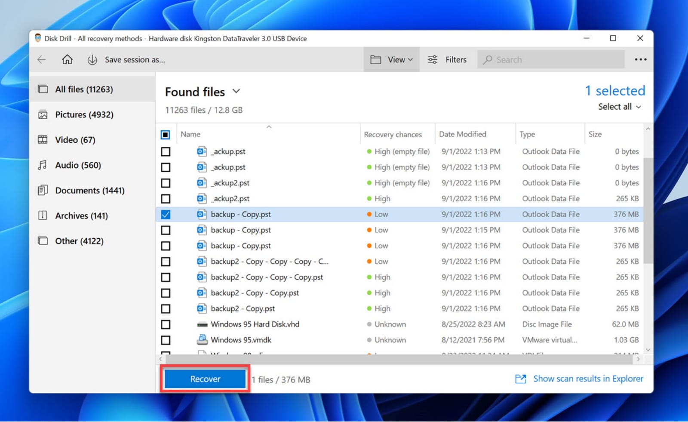This screenshot has width=688, height=422.
Task: Select Video (67) category
Action: coord(92,140)
